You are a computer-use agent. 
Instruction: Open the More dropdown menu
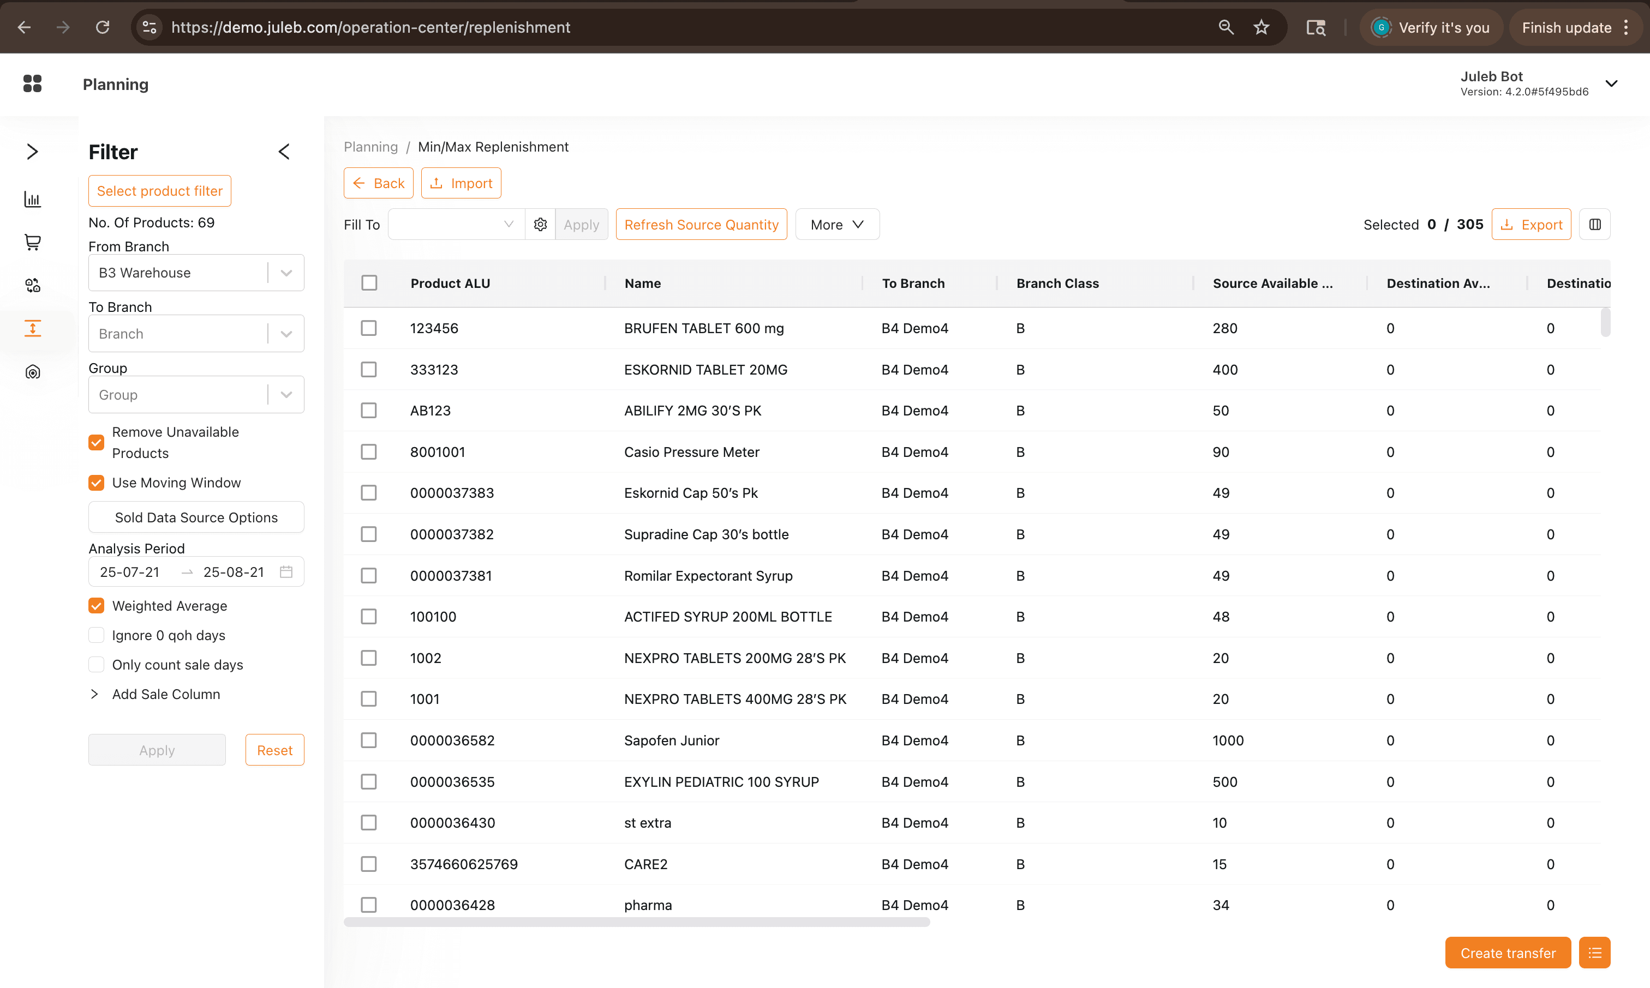point(838,224)
